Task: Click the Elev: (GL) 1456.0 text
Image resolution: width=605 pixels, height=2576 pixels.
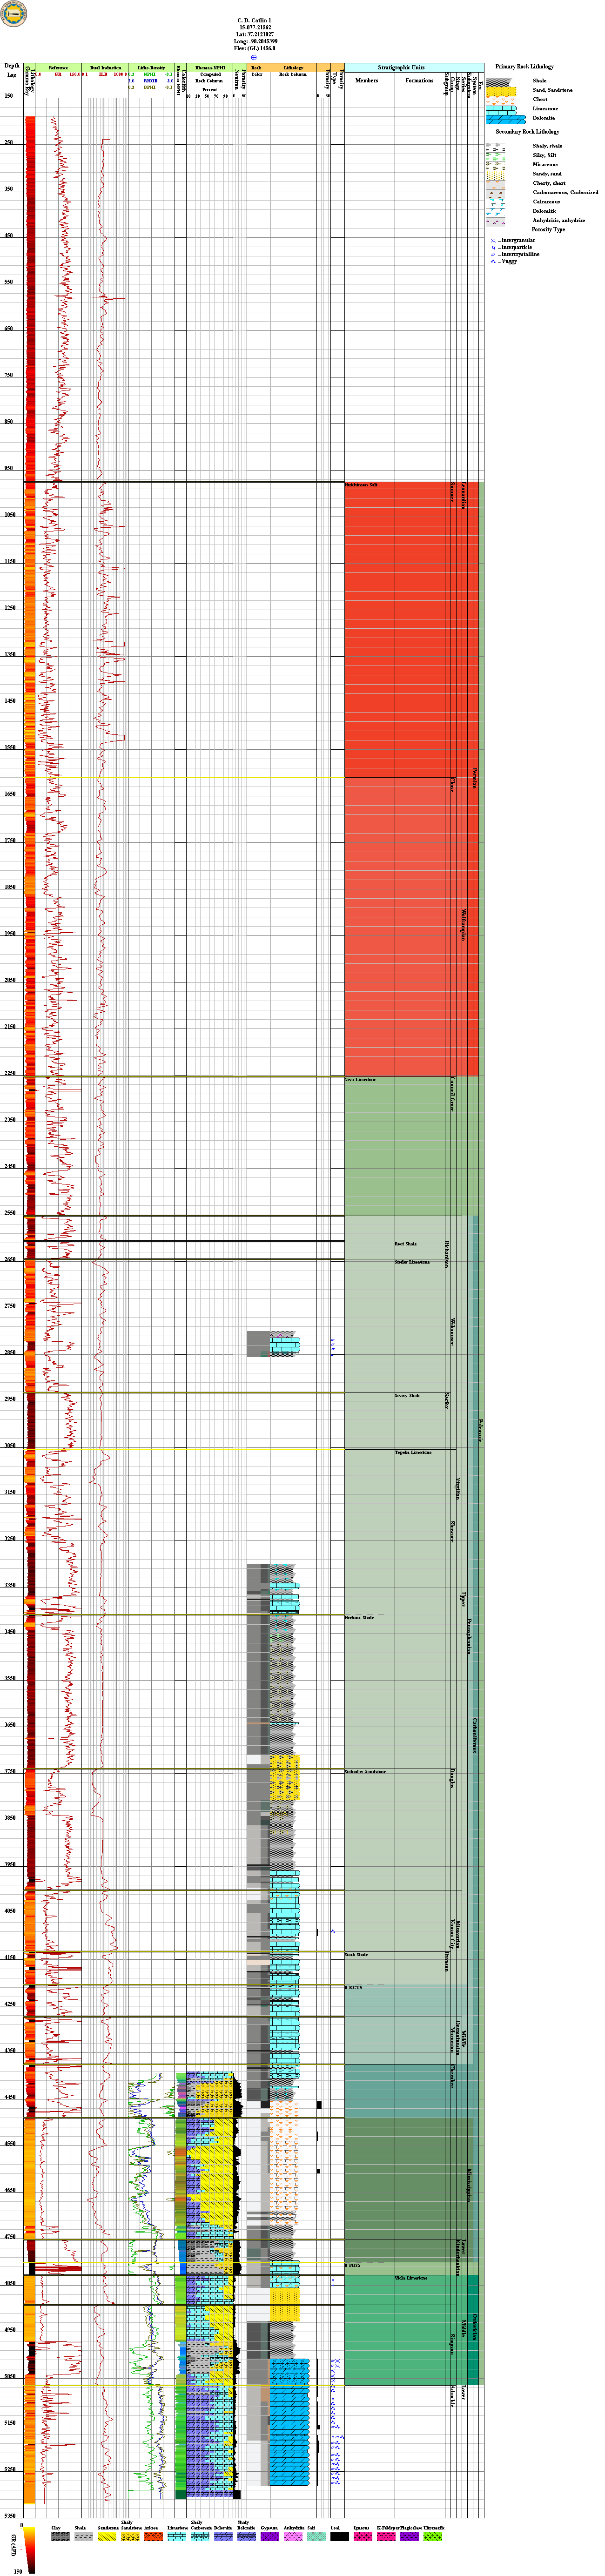Action: coord(254,48)
